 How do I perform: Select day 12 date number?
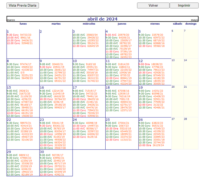(x=141, y=61)
